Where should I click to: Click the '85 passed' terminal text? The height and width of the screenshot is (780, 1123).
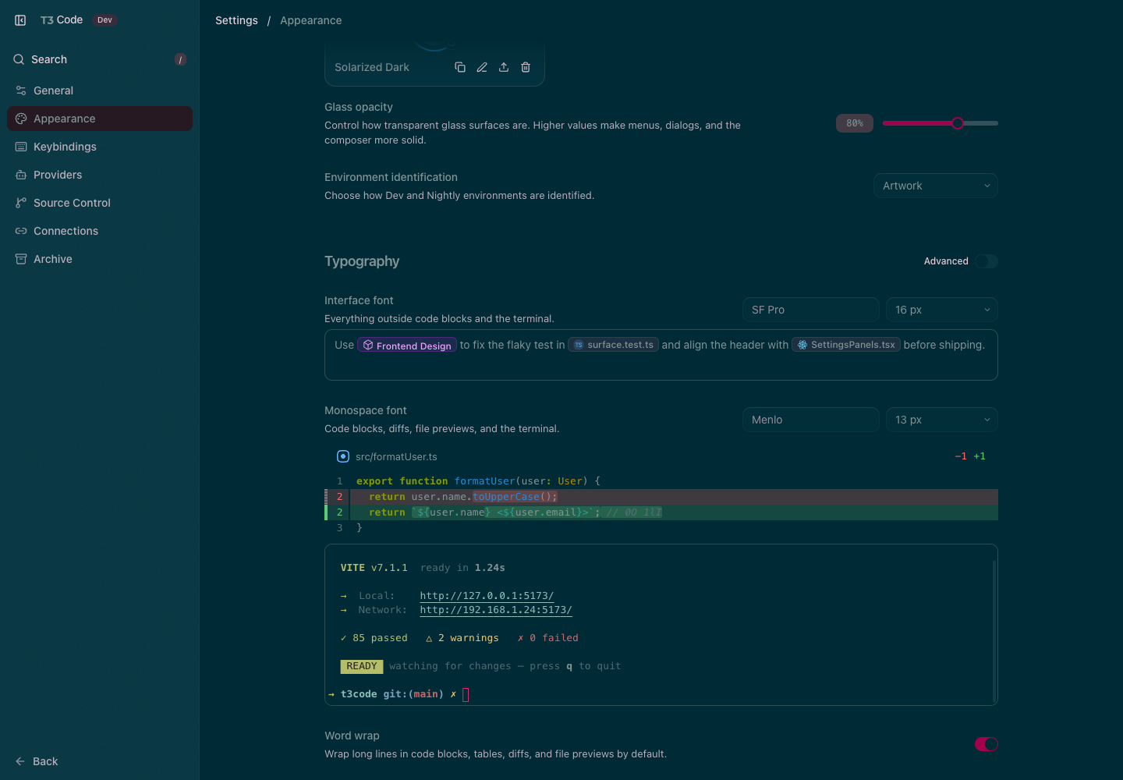(x=380, y=638)
